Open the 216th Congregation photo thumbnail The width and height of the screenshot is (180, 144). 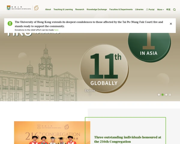point(52,133)
